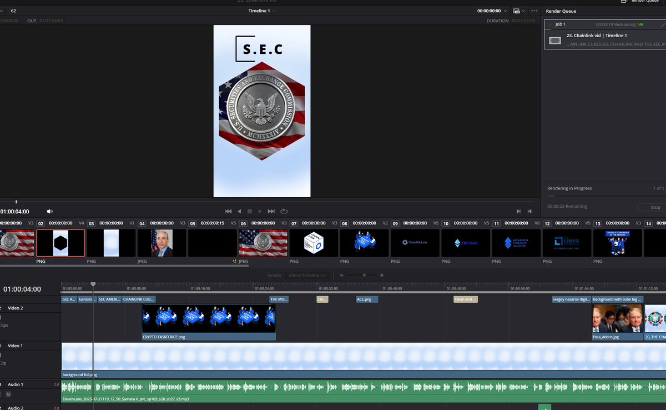Jump to first frame transport button
This screenshot has width=666, height=410.
(x=228, y=211)
